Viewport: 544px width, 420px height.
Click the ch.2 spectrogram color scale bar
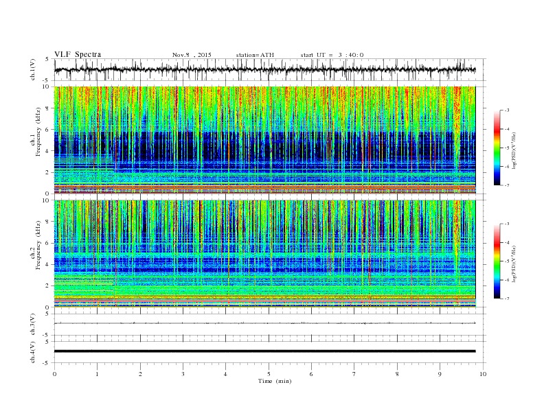point(497,261)
